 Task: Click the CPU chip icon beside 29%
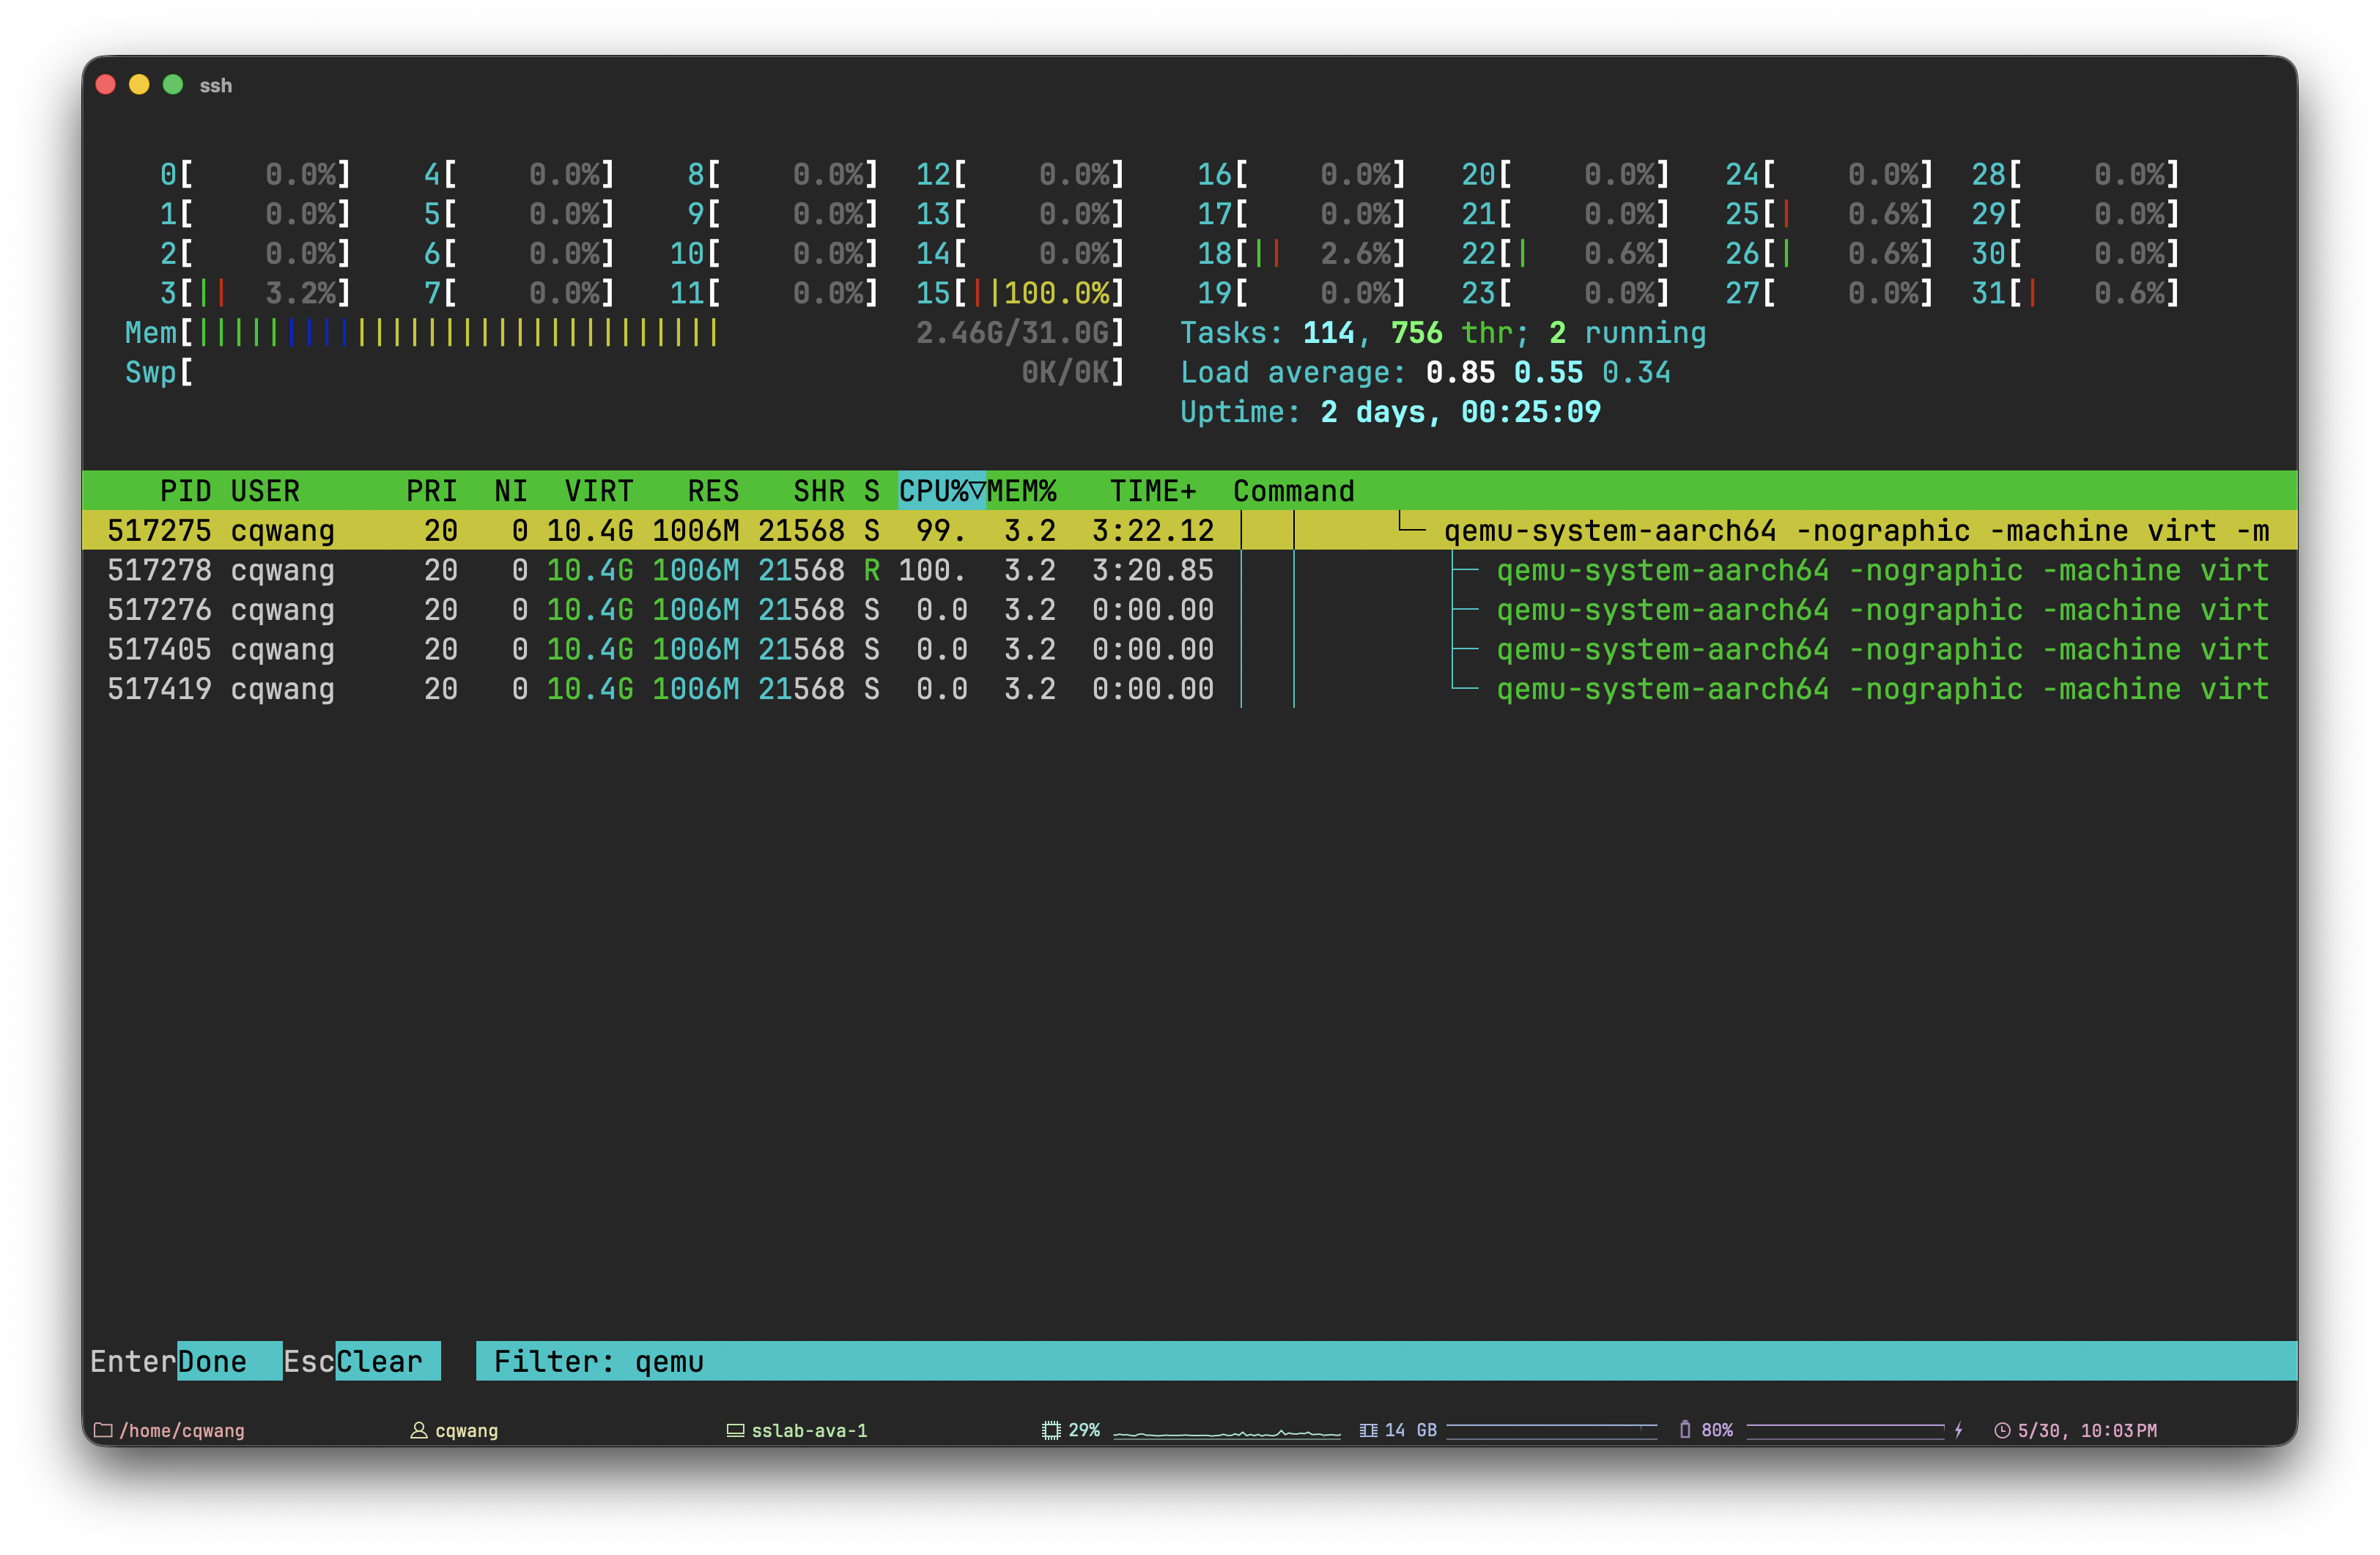click(1051, 1430)
